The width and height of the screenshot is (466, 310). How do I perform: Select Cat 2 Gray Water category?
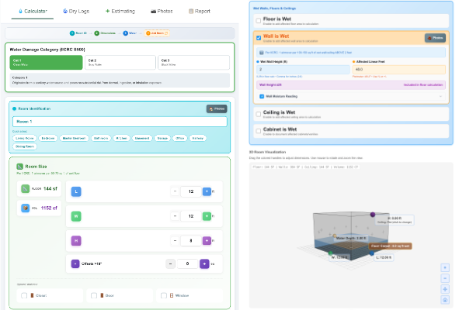[120, 62]
